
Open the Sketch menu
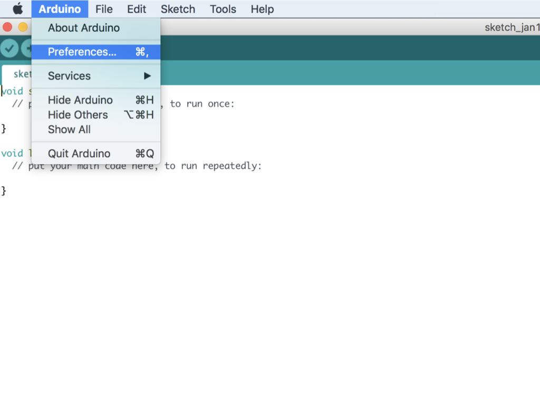pyautogui.click(x=178, y=9)
